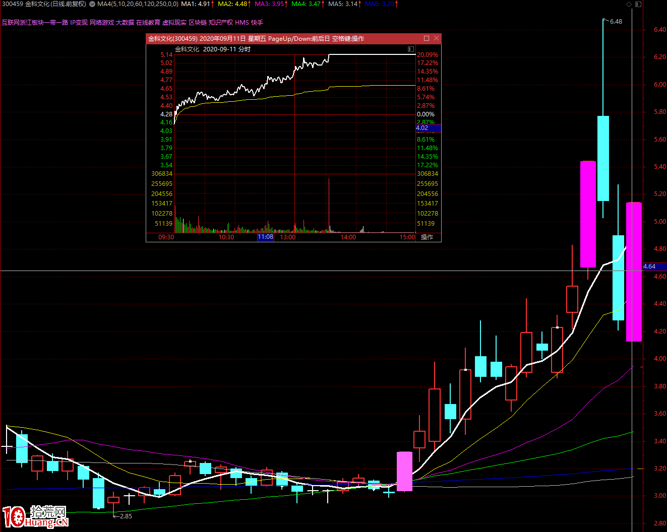Click the 操作 button in intraday popup

coord(427,237)
